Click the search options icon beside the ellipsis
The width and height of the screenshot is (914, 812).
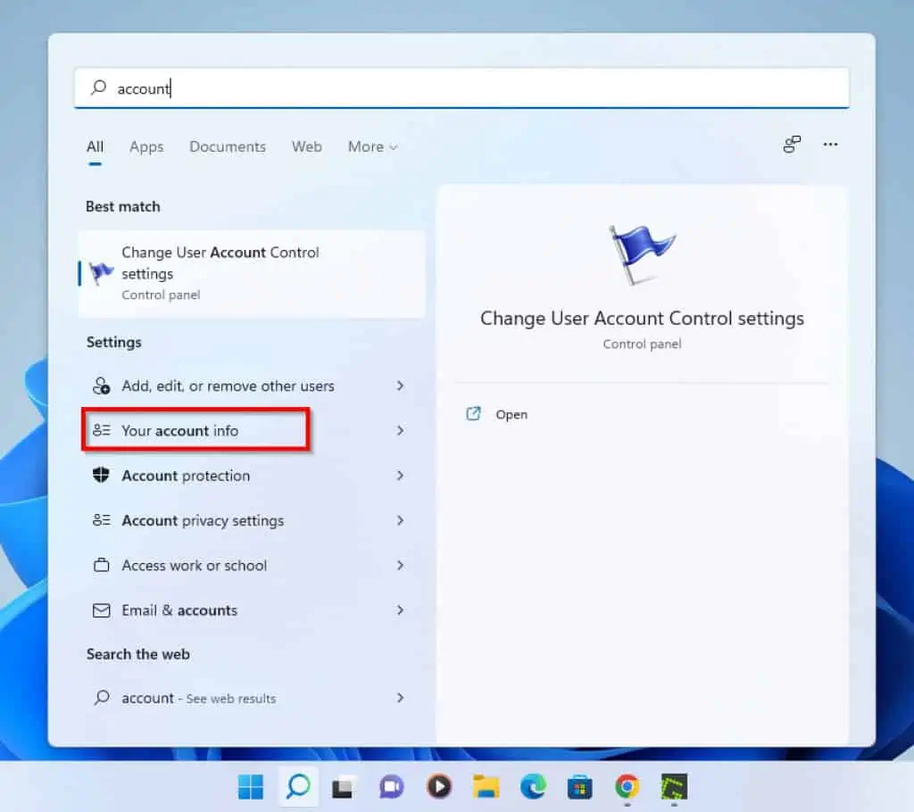(x=792, y=145)
